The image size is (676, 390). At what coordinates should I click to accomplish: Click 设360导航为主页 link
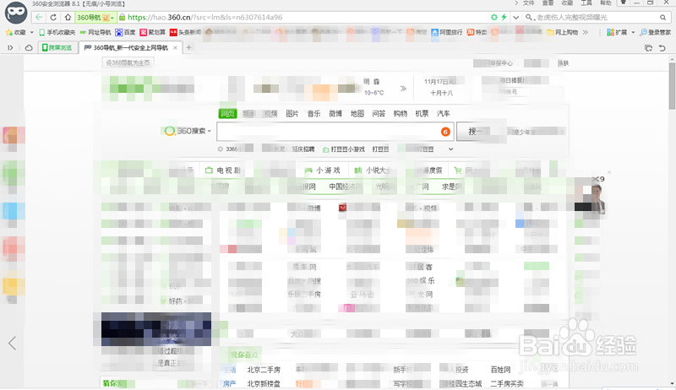[128, 62]
